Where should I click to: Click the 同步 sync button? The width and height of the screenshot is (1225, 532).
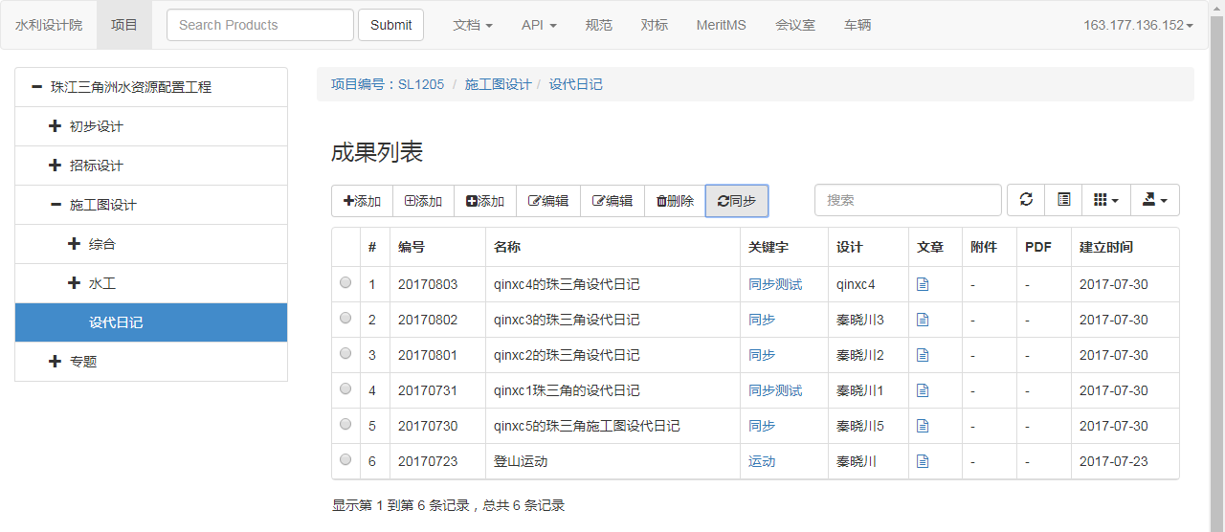point(736,201)
